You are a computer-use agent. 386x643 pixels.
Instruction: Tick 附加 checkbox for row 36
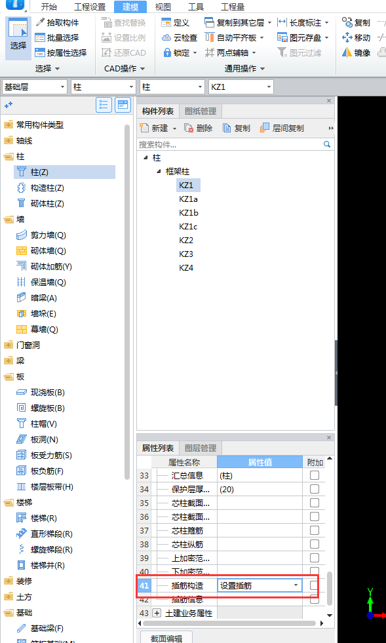314,516
